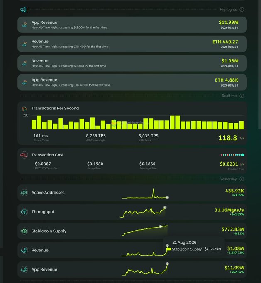Image resolution: width=261 pixels, height=283 pixels.
Task: Click the Active Addresses sparkline chart
Action: point(145,193)
